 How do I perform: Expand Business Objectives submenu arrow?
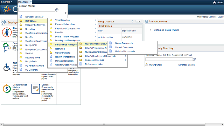(x=126, y=60)
